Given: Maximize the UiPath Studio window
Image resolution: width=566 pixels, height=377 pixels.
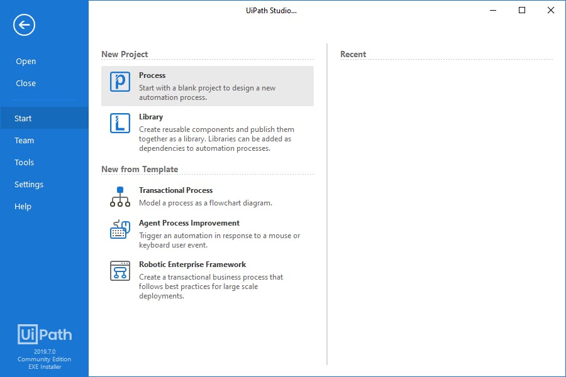Looking at the screenshot, I should (x=522, y=11).
